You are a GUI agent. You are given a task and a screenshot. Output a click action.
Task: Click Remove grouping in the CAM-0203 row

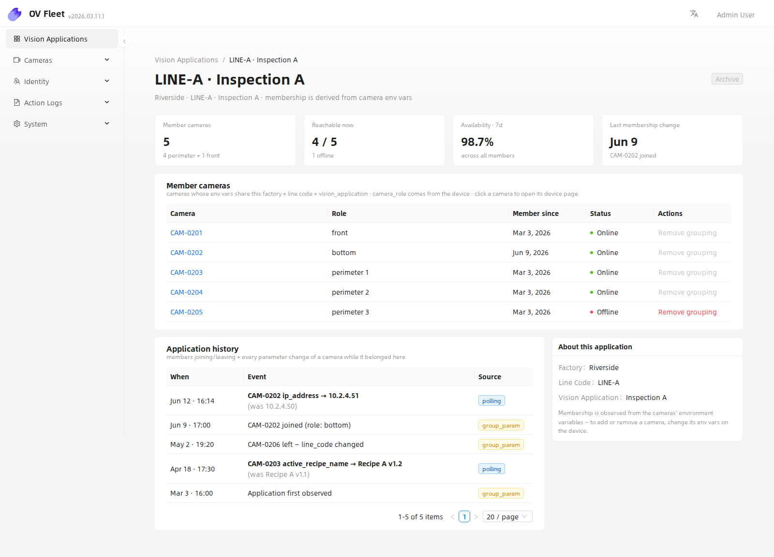coord(687,272)
